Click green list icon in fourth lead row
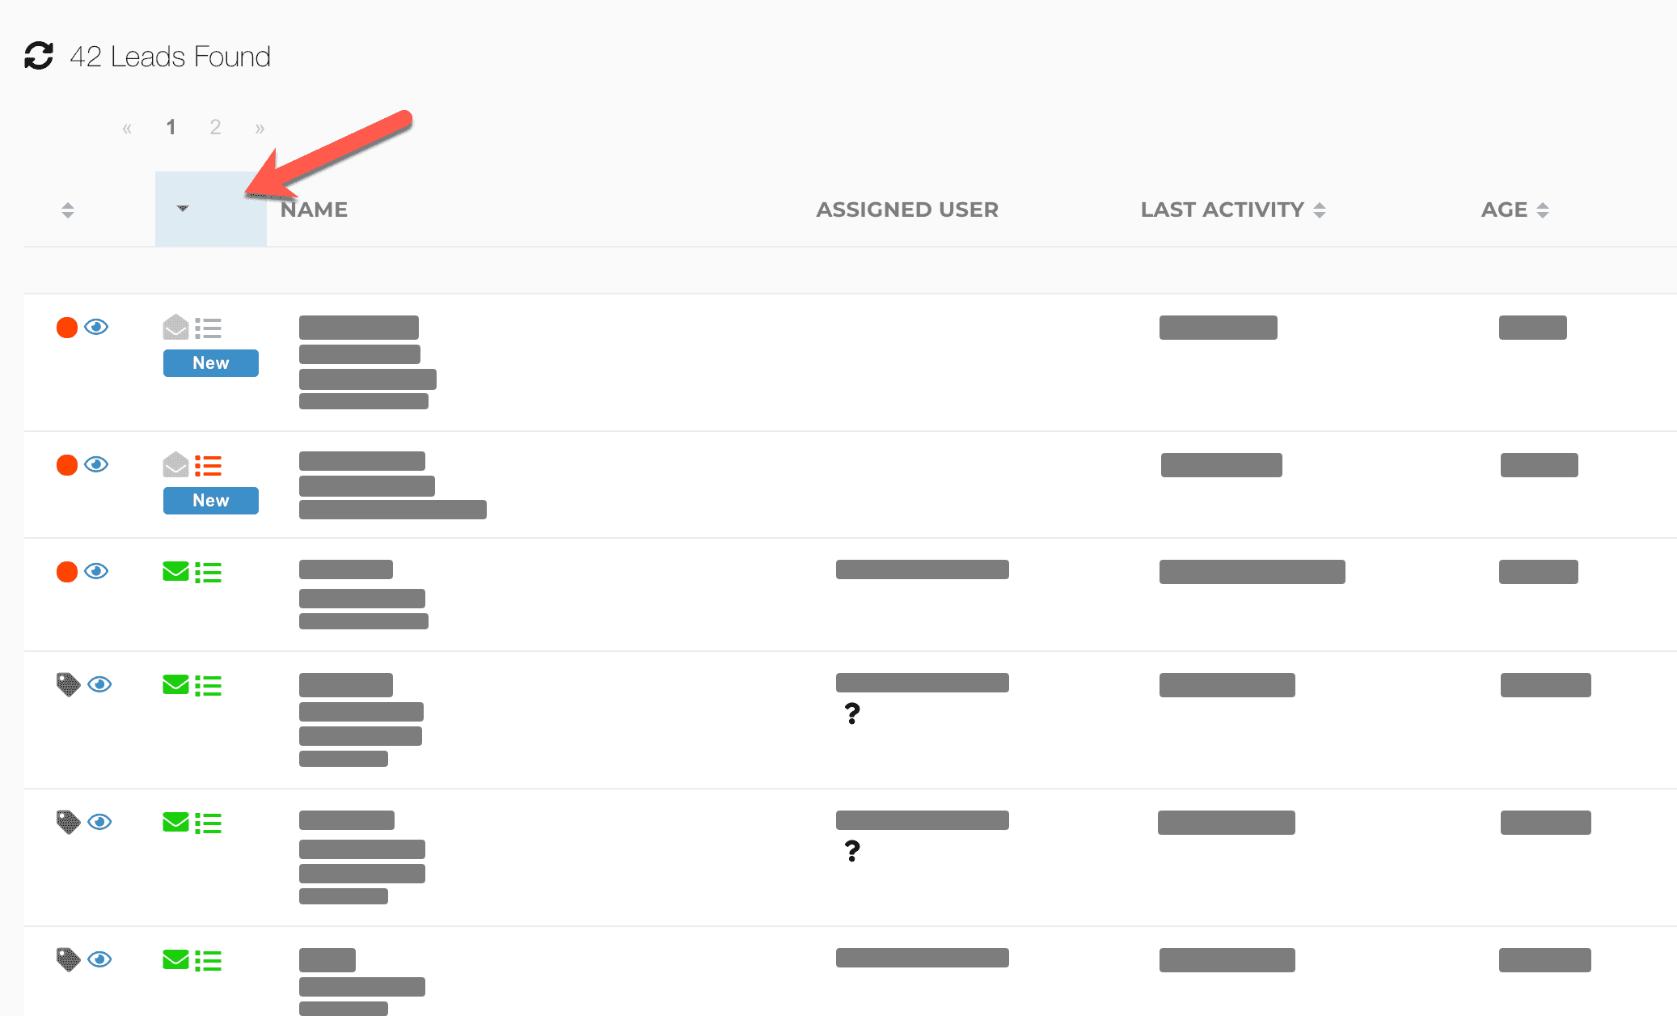1677x1016 pixels. tap(208, 686)
